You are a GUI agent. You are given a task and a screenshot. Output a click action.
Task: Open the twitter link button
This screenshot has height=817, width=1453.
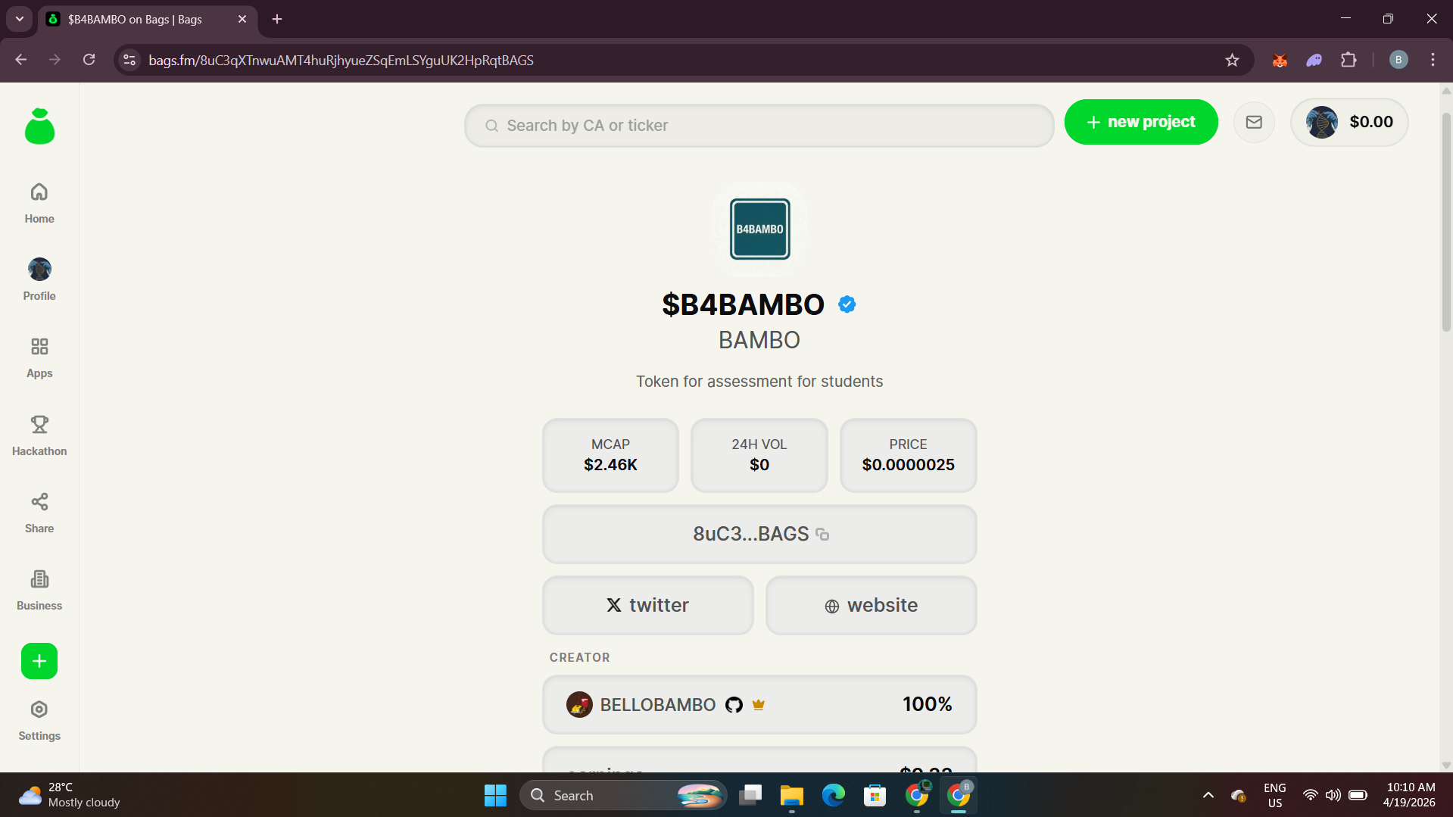[648, 605]
